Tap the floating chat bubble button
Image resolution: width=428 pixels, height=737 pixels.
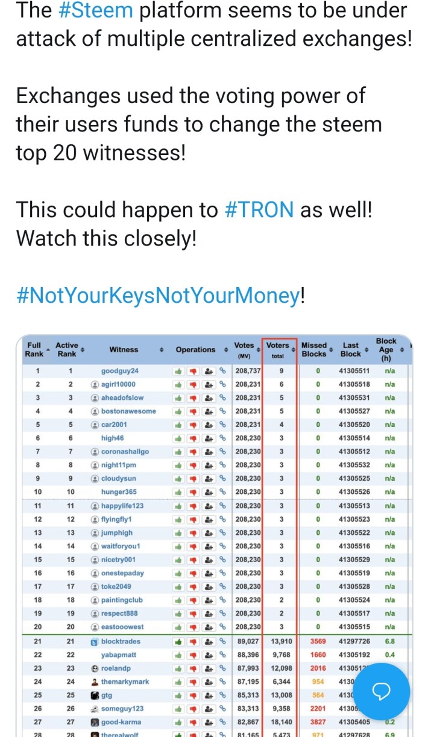click(x=381, y=692)
